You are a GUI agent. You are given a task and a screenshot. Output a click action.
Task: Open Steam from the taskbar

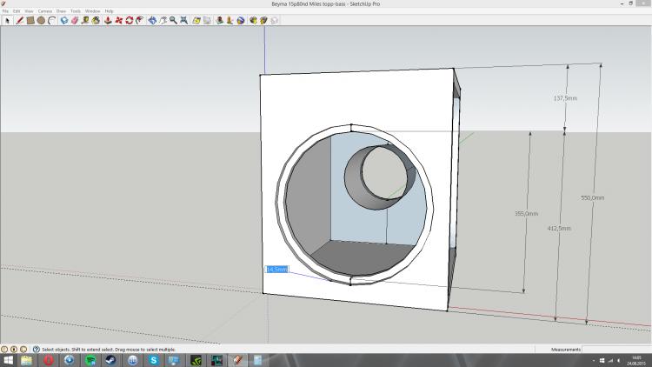point(111,359)
